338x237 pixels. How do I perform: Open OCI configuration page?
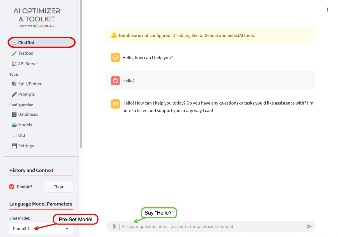(42, 135)
